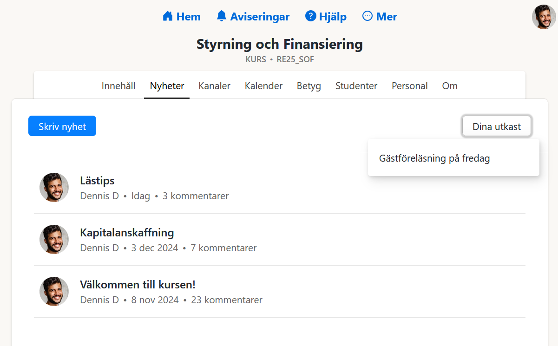Click the avatar on the Välkommen till kursen post
The height and width of the screenshot is (346, 558).
point(54,292)
